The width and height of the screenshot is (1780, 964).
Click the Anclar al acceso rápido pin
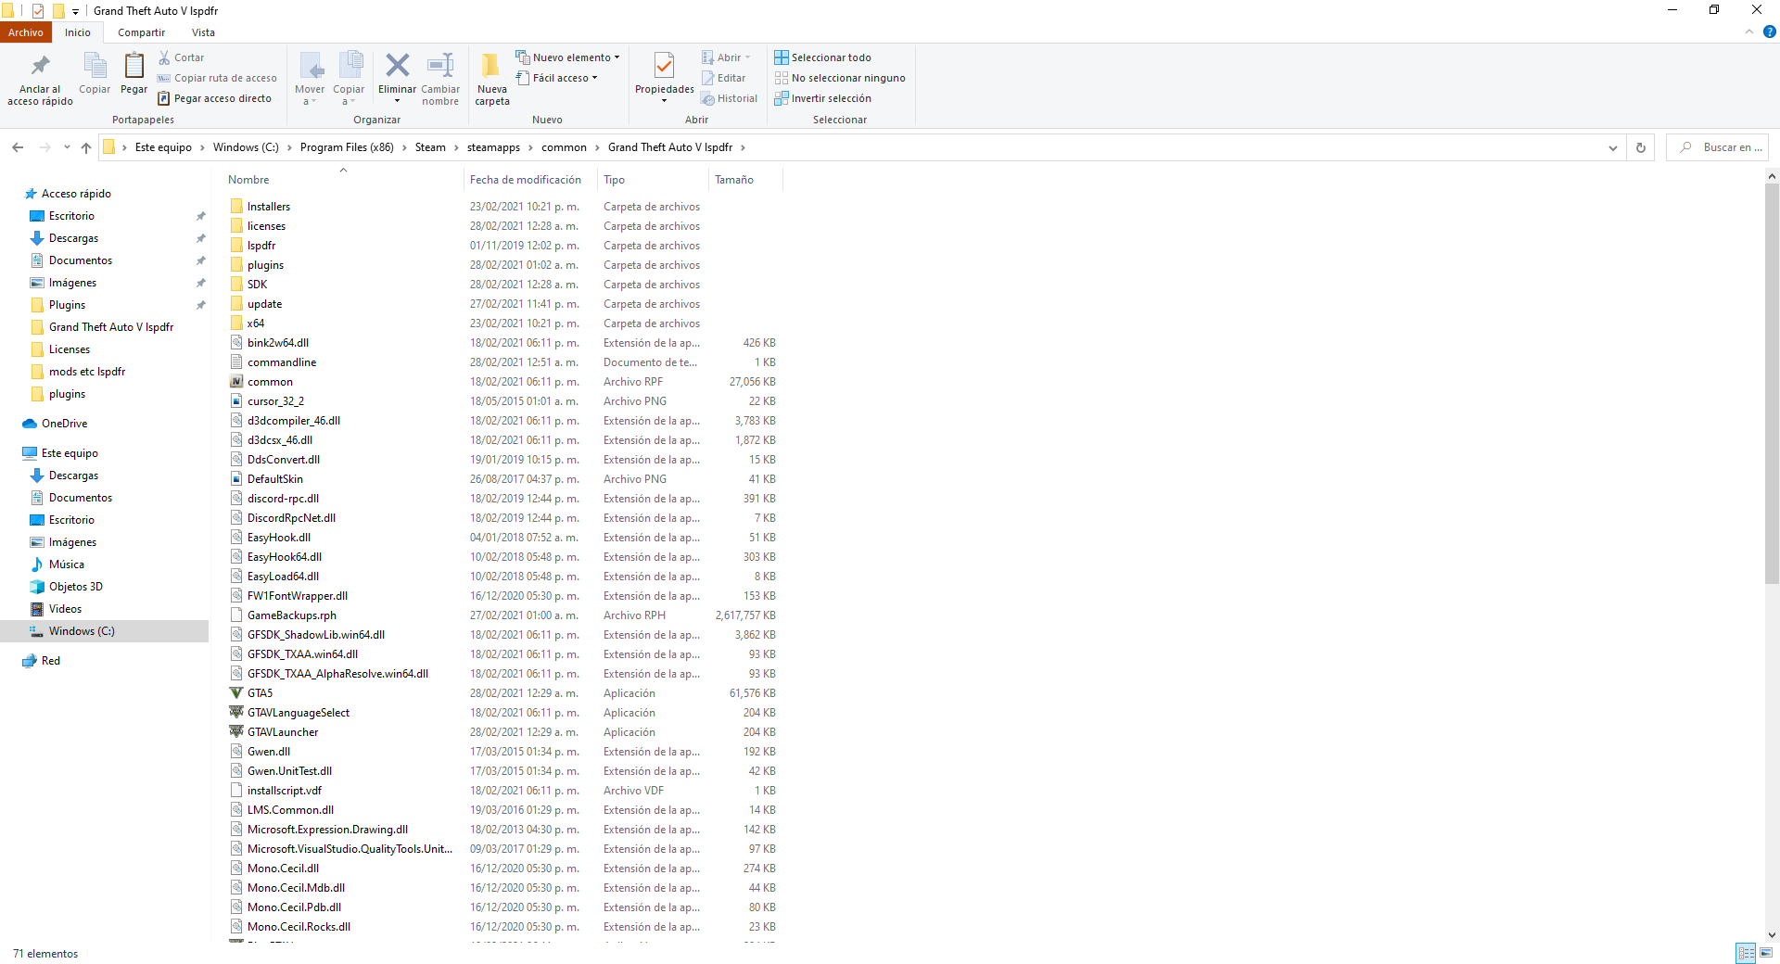40,67
